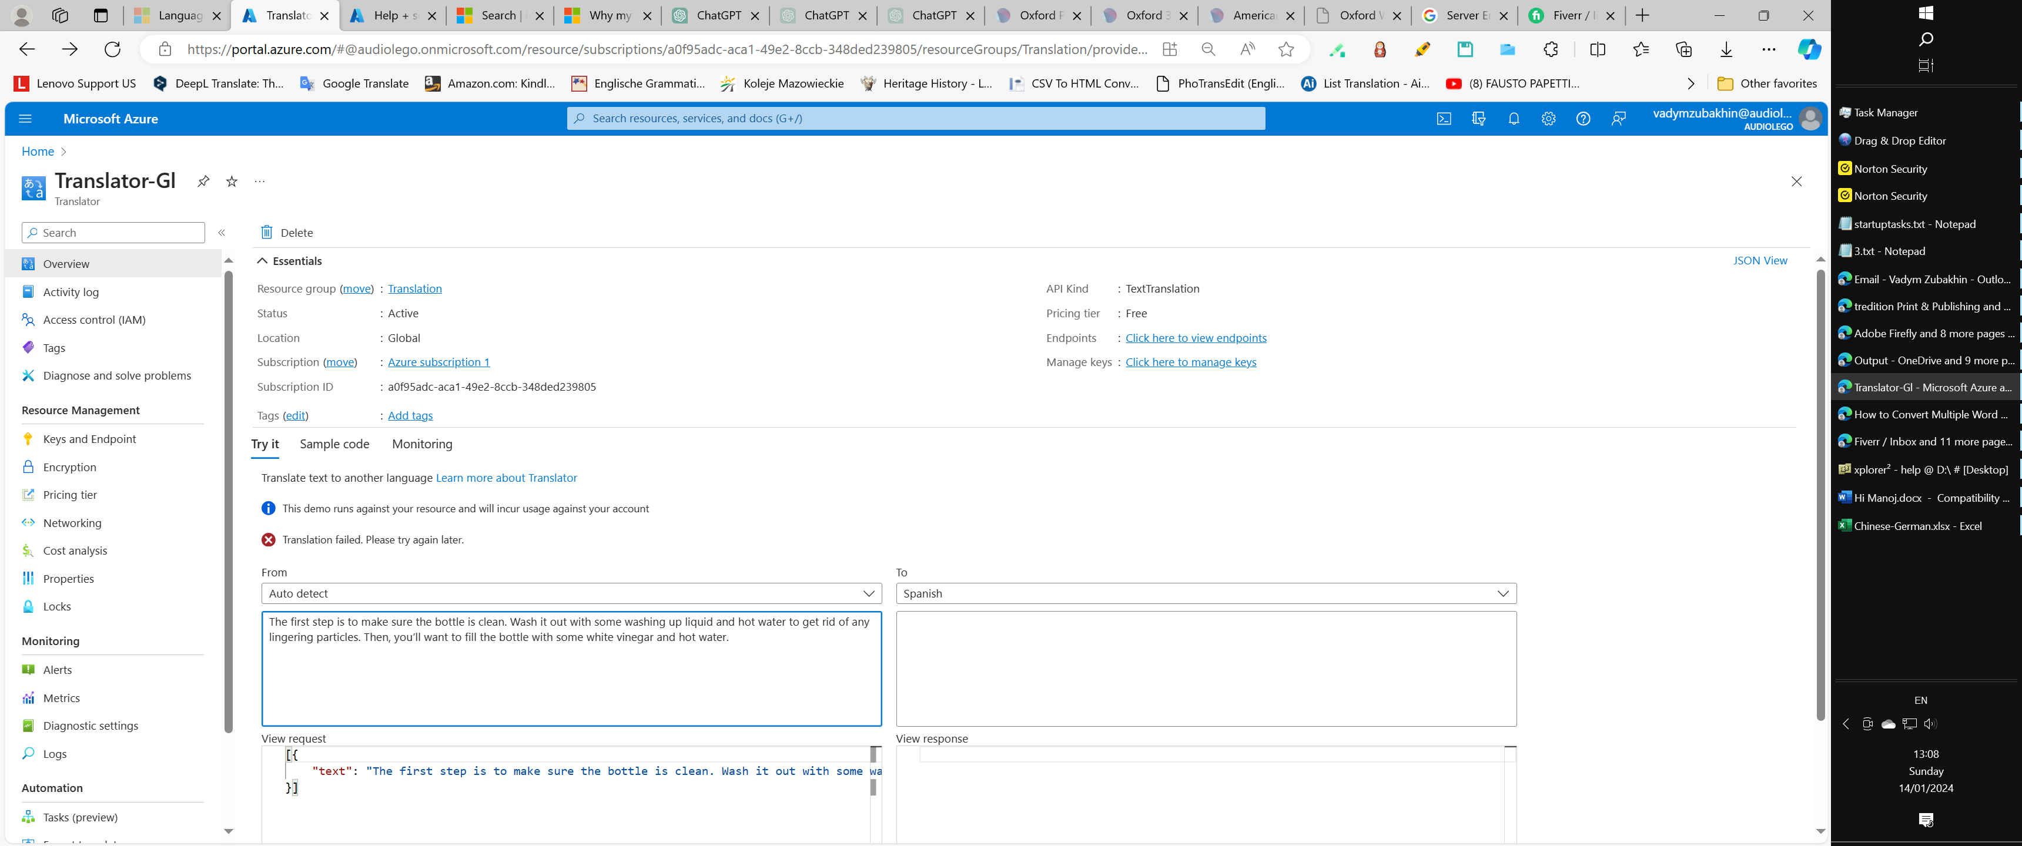
Task: Delete the Translator resource
Action: coord(286,232)
